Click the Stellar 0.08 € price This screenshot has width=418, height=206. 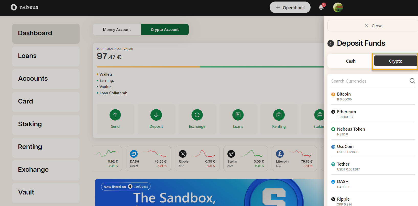(x=259, y=162)
